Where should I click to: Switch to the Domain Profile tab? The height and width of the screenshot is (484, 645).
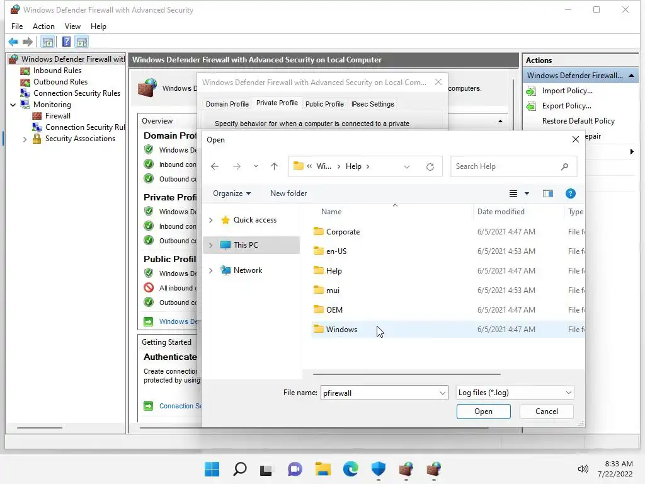coord(227,104)
